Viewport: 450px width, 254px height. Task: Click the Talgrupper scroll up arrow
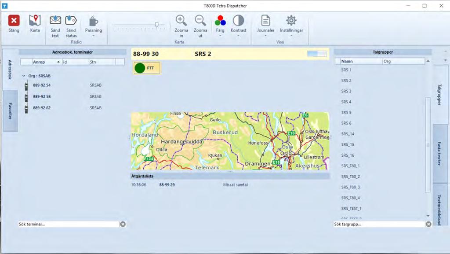[428, 61]
